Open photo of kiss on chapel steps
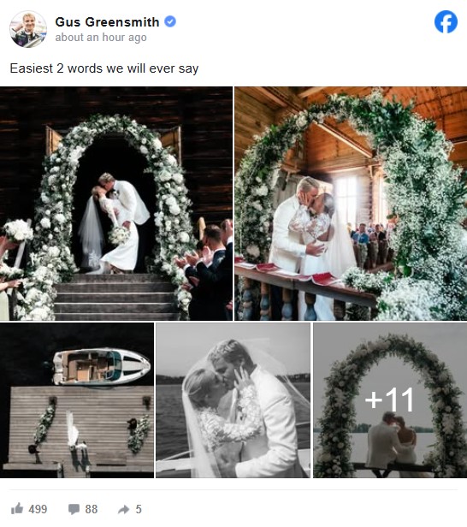The width and height of the screenshot is (467, 527). (116, 204)
